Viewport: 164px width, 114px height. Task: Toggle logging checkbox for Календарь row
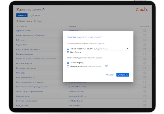coord(145,73)
